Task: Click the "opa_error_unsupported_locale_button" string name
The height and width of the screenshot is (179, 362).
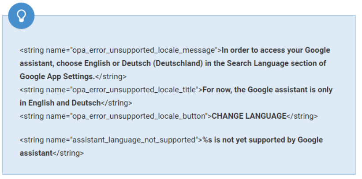Action: pos(139,117)
